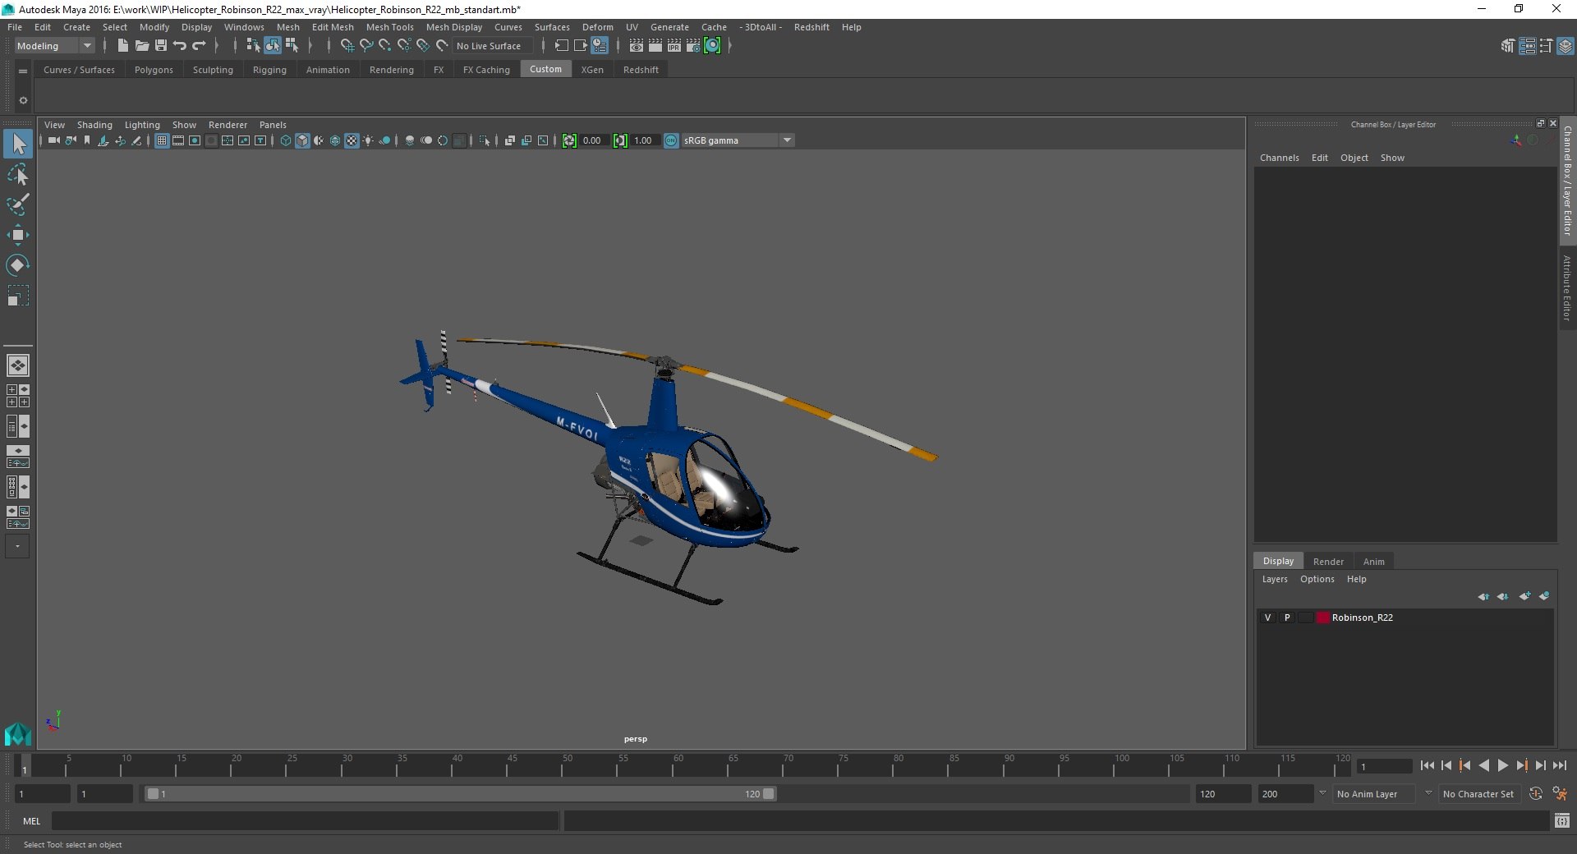Select the arrow Select tool
This screenshot has width=1577, height=854.
[18, 144]
